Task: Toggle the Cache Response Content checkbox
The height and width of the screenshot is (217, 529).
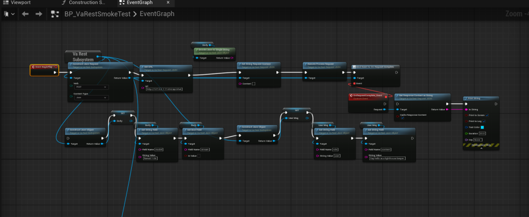Action: coord(403,118)
